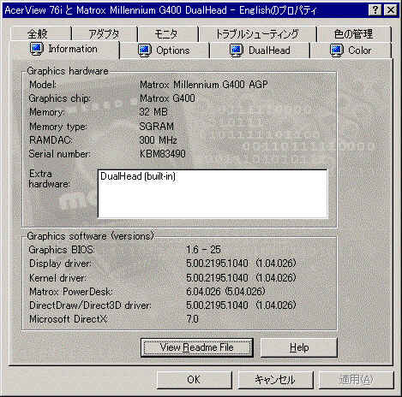Click the 適用(A) button

356,380
